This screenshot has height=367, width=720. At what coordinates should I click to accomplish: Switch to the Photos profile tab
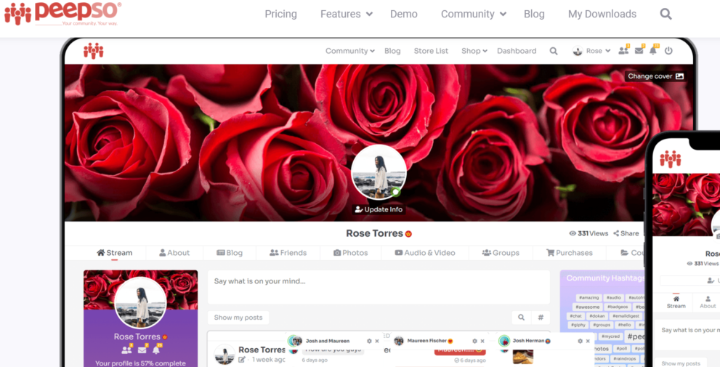(x=350, y=253)
